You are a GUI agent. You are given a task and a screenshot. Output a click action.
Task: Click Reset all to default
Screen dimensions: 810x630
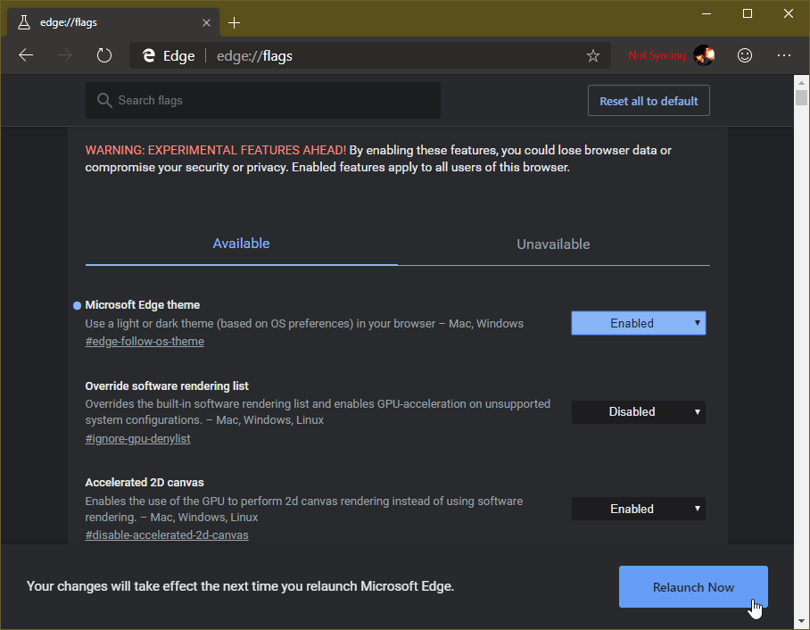click(x=649, y=100)
